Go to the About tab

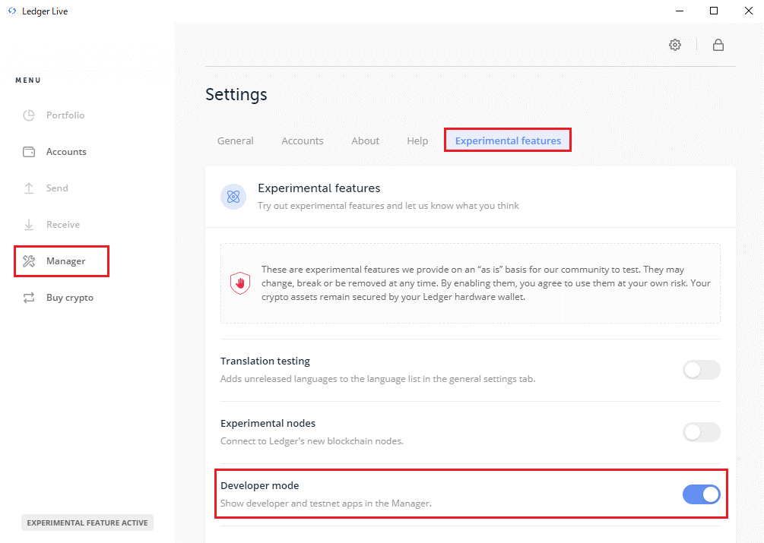pyautogui.click(x=365, y=140)
